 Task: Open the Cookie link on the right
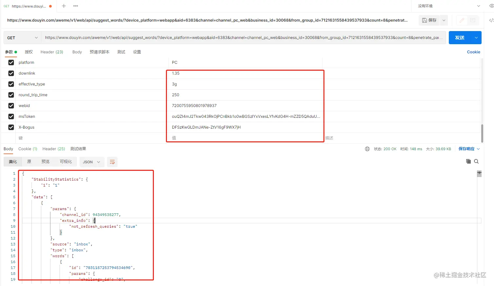(x=473, y=52)
